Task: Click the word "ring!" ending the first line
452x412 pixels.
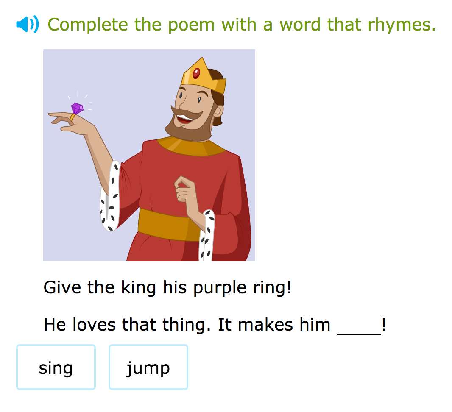Action: pos(272,287)
